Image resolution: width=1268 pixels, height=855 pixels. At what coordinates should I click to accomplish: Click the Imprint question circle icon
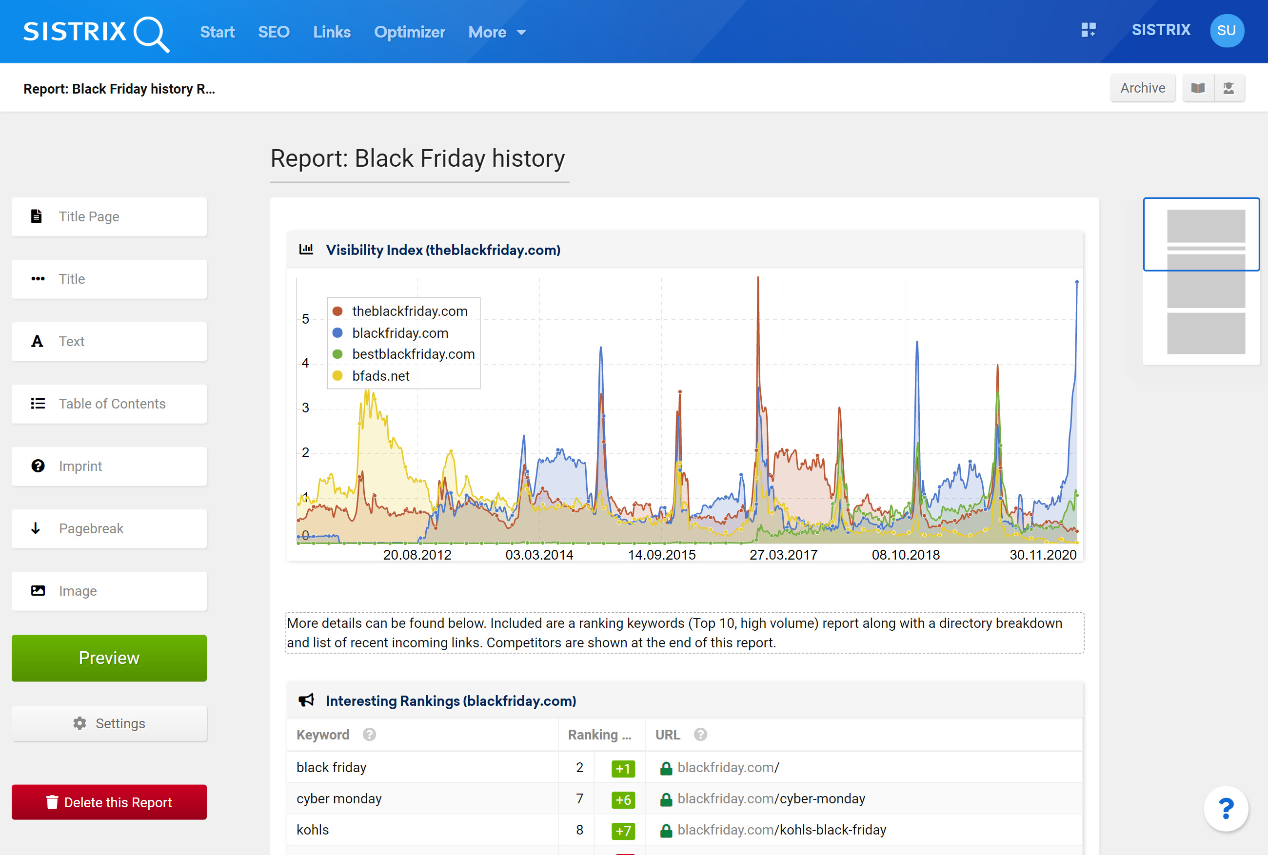pos(38,466)
